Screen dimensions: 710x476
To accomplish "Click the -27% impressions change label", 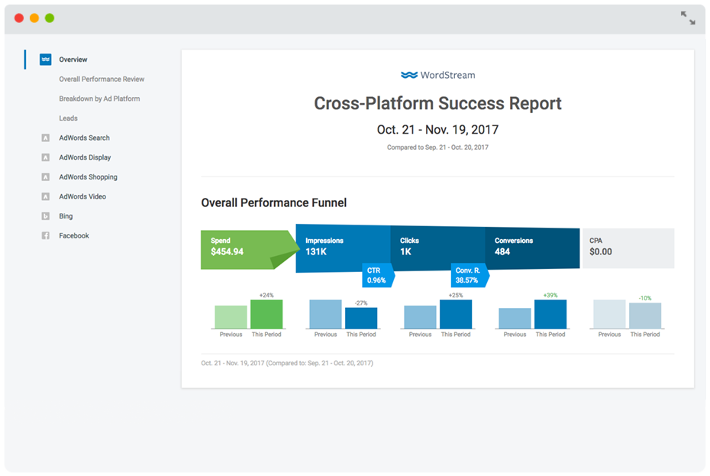I will [x=361, y=303].
